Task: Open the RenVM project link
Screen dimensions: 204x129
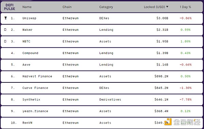Action: click(x=27, y=123)
